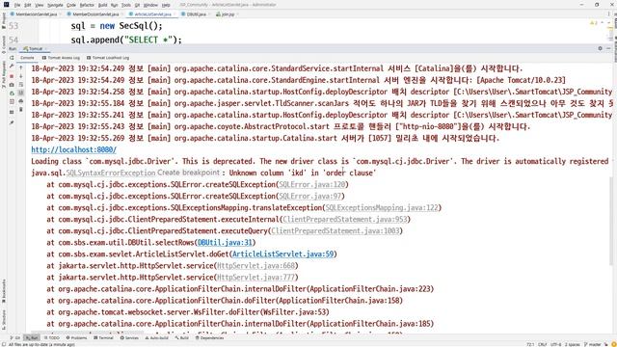Jump to ArticleListServlet.java:59 in stack trace

[x=282, y=254]
